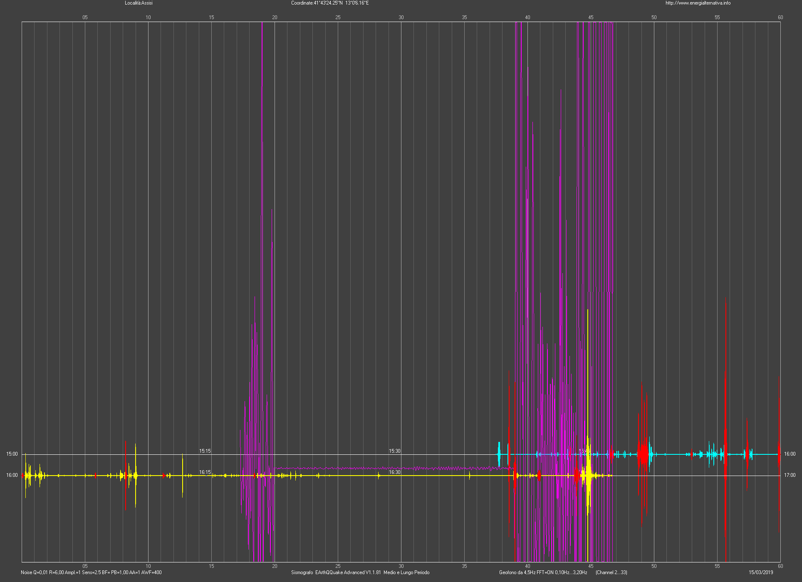Click the 'Geofono da 4,5Hz FFT=ON' text
This screenshot has height=582, width=802.
tap(526, 572)
